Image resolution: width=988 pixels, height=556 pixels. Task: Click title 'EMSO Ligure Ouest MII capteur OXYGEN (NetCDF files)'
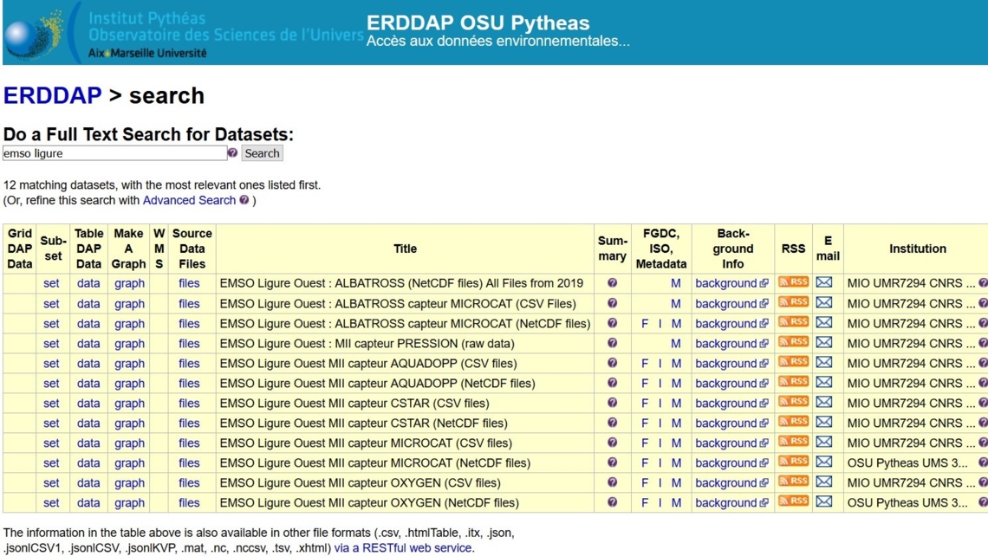click(369, 503)
